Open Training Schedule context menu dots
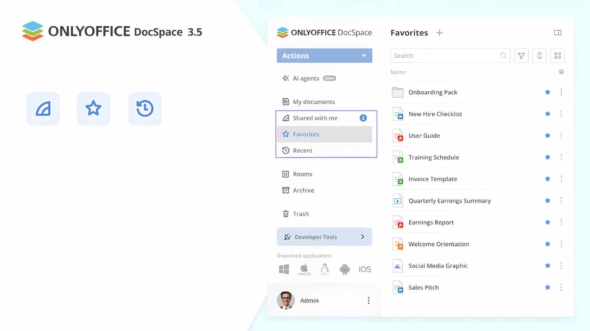Image resolution: width=590 pixels, height=331 pixels. point(561,157)
